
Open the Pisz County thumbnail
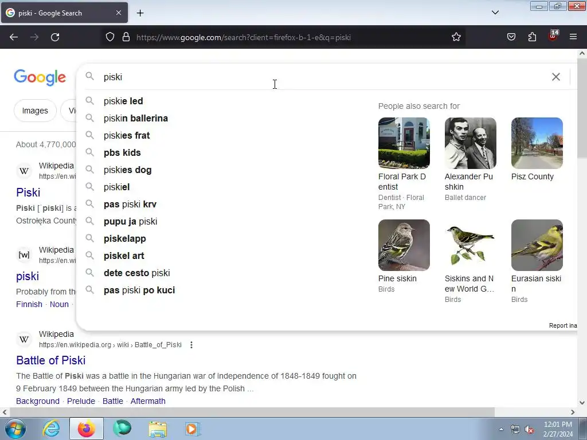(x=537, y=143)
